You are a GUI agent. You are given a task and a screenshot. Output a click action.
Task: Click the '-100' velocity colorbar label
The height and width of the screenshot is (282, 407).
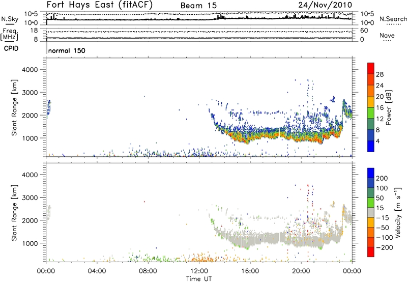[385, 238]
